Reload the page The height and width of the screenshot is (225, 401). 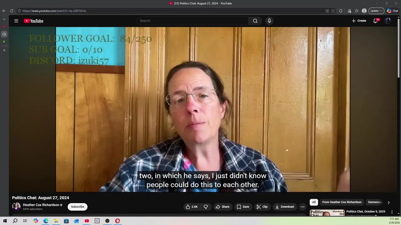tap(12, 11)
